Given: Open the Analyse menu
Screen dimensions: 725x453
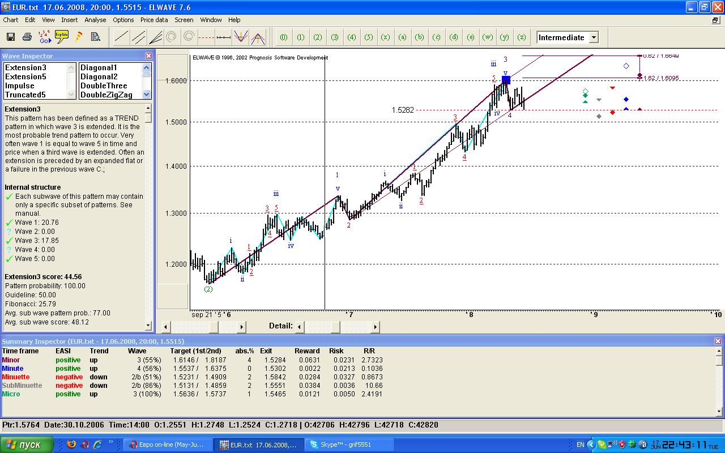Looking at the screenshot, I should [x=95, y=20].
